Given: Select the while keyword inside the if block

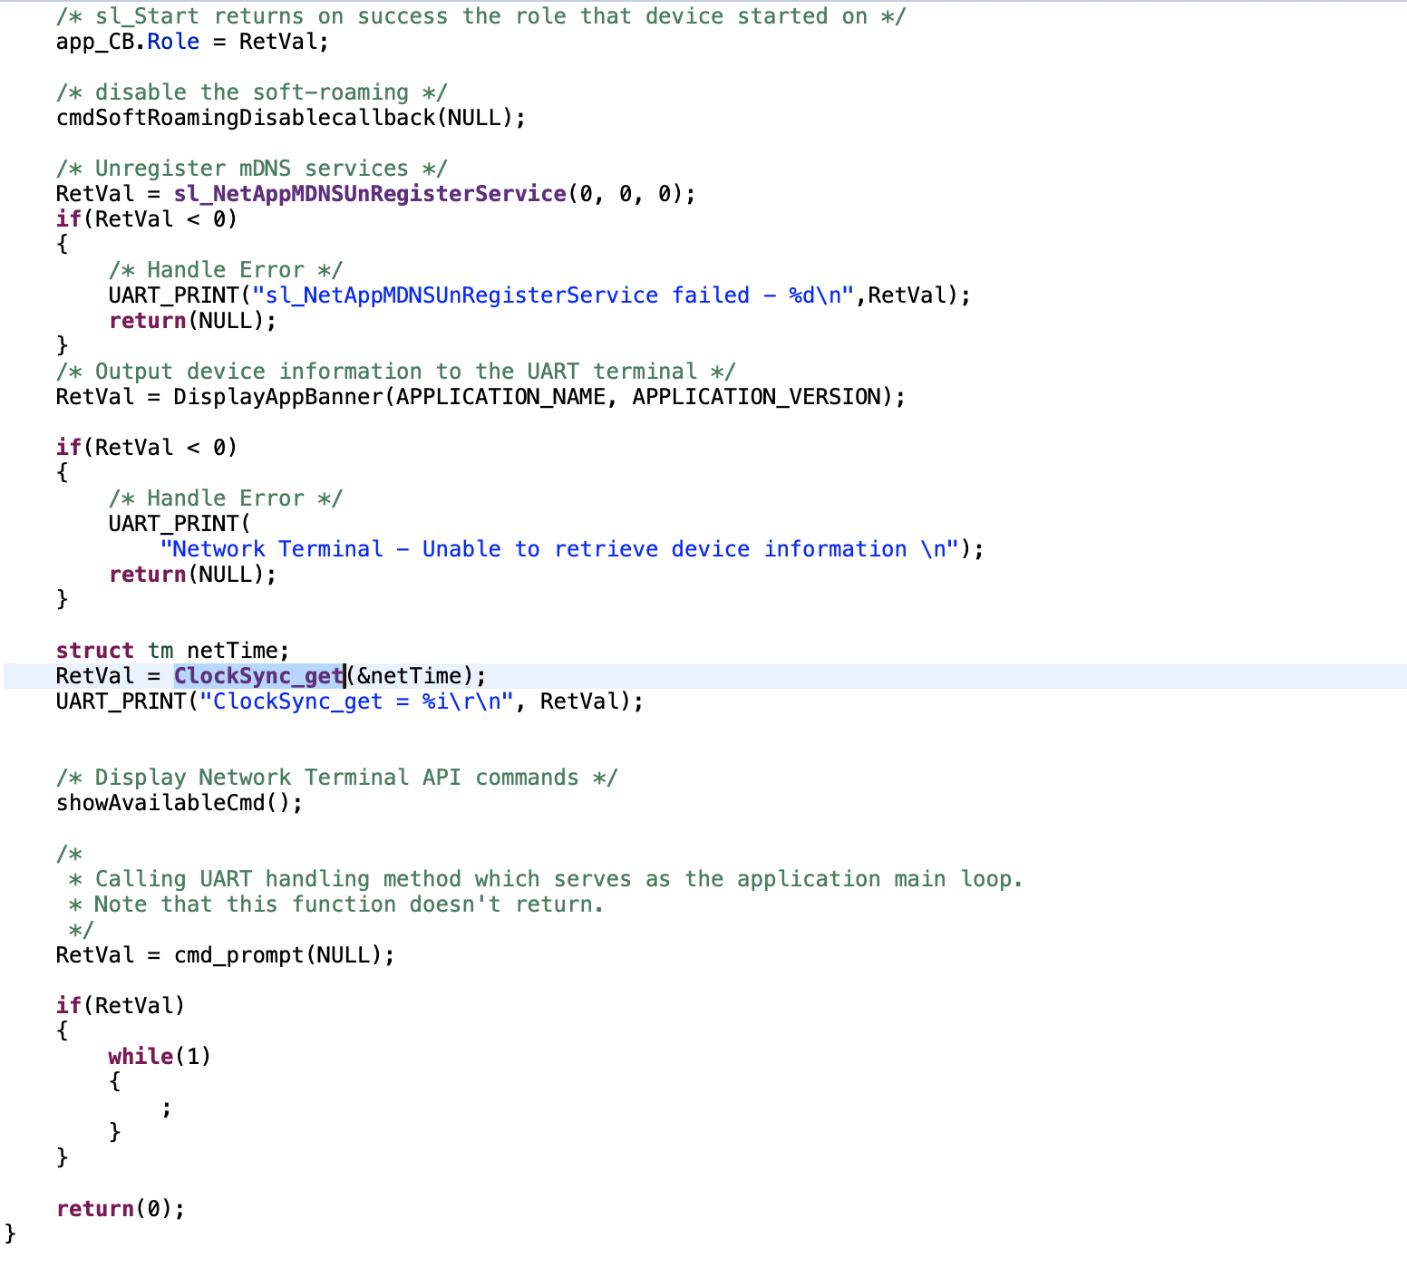Looking at the screenshot, I should (141, 1055).
